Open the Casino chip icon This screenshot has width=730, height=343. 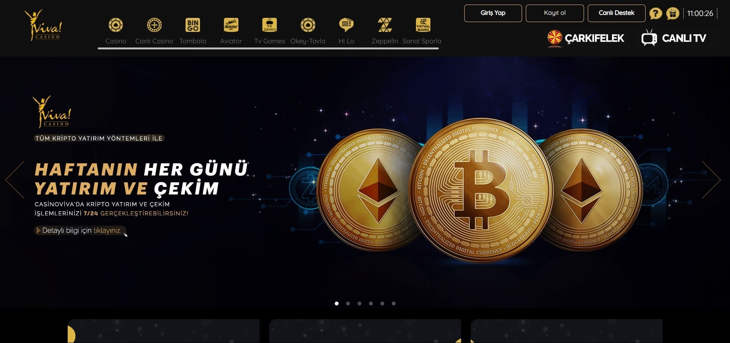pos(116,25)
